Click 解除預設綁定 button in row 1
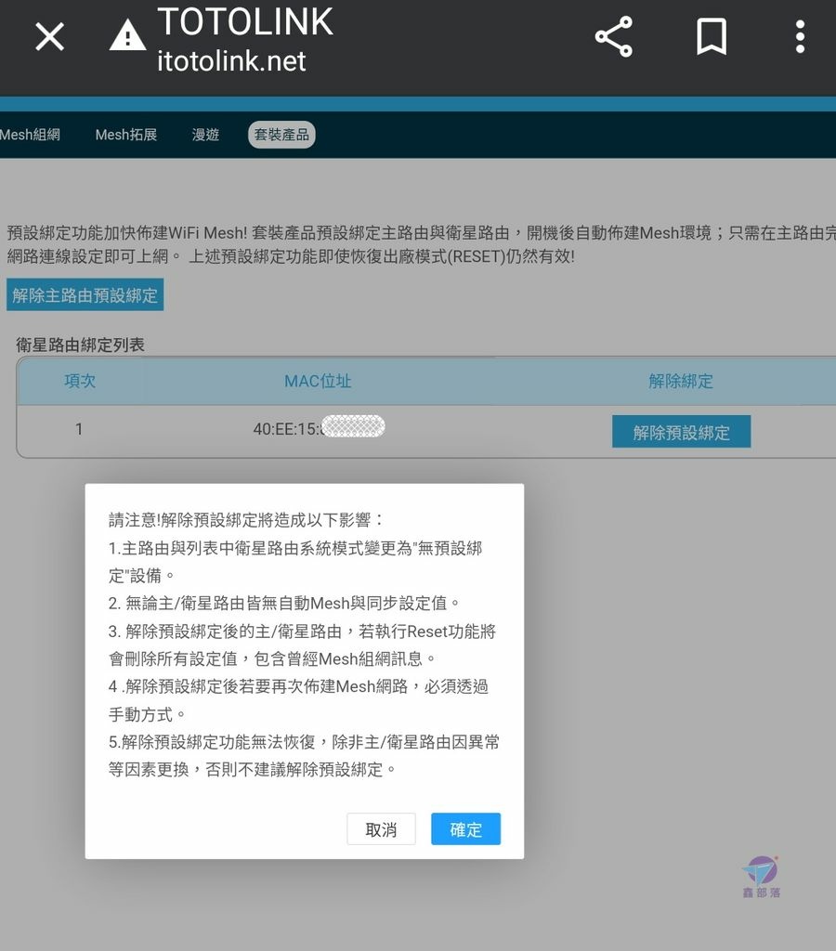836x951 pixels. pos(681,432)
